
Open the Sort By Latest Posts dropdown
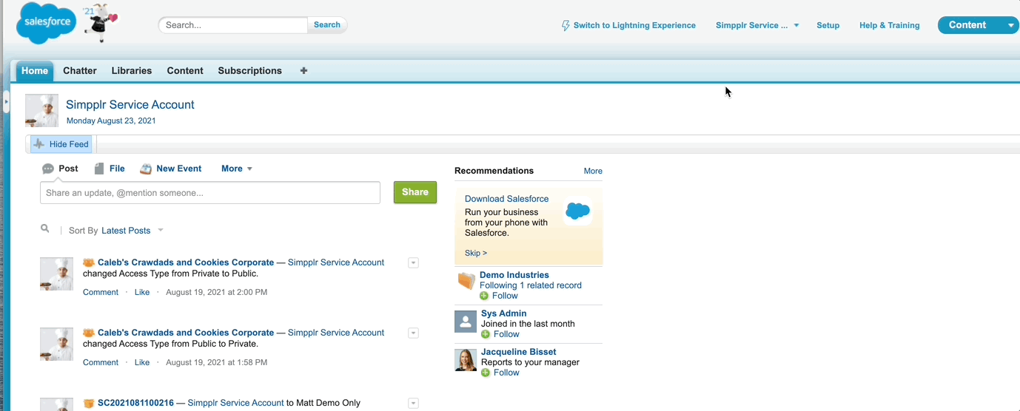pos(161,231)
